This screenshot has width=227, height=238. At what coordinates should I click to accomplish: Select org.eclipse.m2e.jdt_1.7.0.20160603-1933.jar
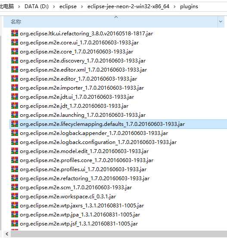(x=74, y=106)
